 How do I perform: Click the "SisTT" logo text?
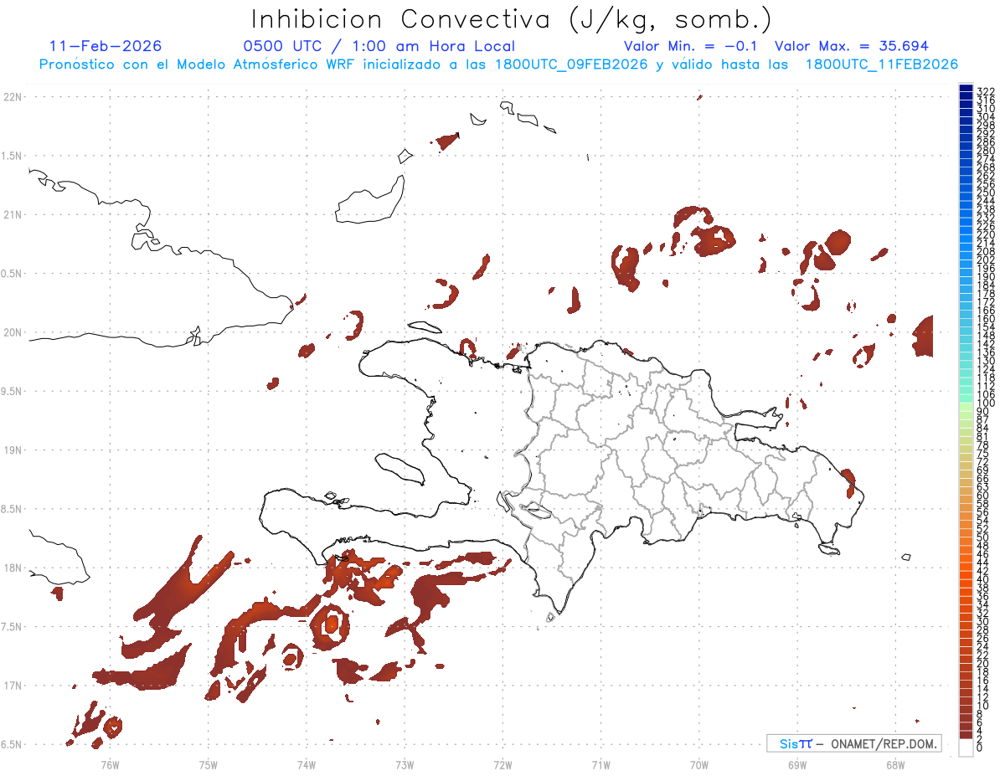(795, 743)
